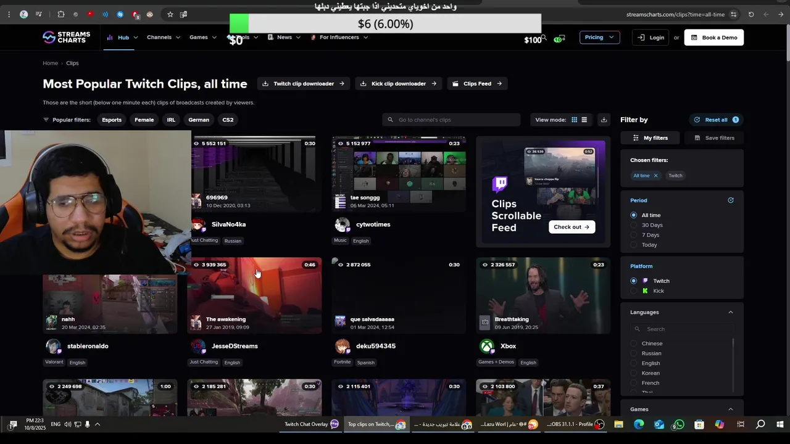
Task: Check Russian language filter
Action: click(x=633, y=353)
